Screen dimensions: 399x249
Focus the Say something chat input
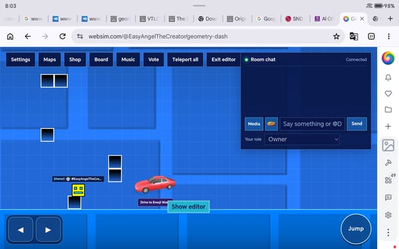tap(313, 124)
